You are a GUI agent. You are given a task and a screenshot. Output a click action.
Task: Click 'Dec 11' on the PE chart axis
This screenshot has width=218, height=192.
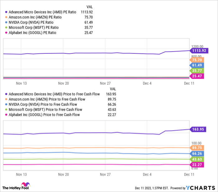click(189, 83)
